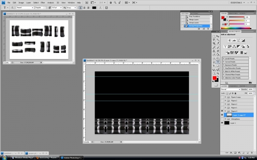This screenshot has width=257, height=160.
Task: Toggle lock all in Layers panel
Action: (236, 93)
